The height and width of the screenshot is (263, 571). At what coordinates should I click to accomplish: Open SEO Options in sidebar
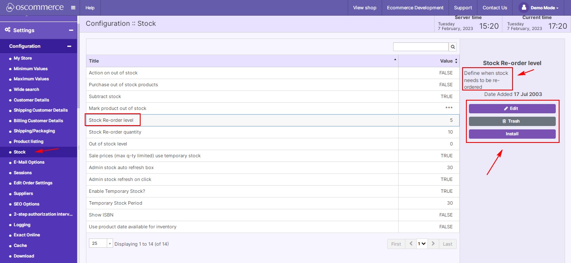click(27, 204)
